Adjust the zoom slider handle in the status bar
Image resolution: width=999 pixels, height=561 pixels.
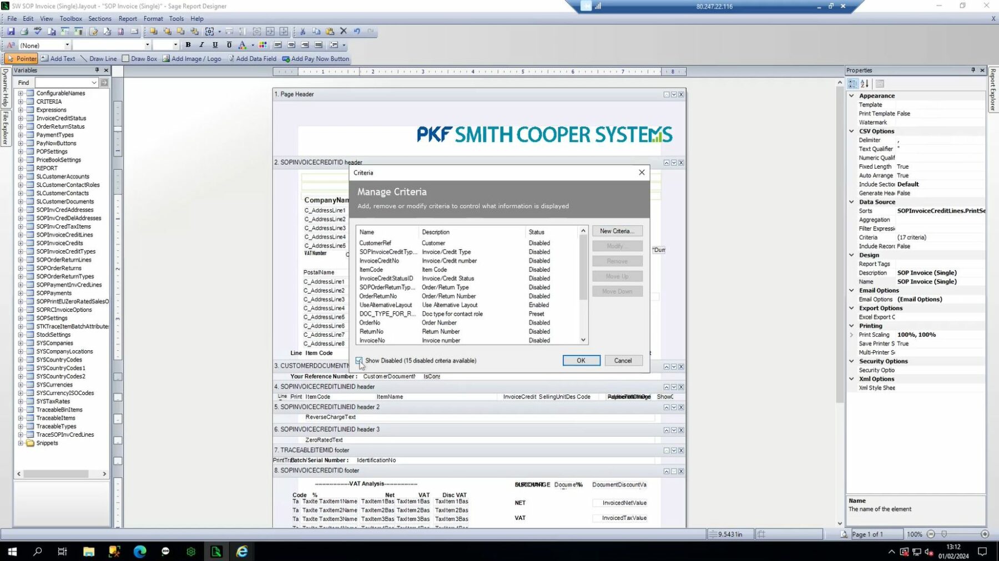tap(944, 534)
